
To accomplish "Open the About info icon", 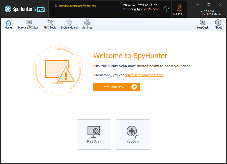I will 218,24.
